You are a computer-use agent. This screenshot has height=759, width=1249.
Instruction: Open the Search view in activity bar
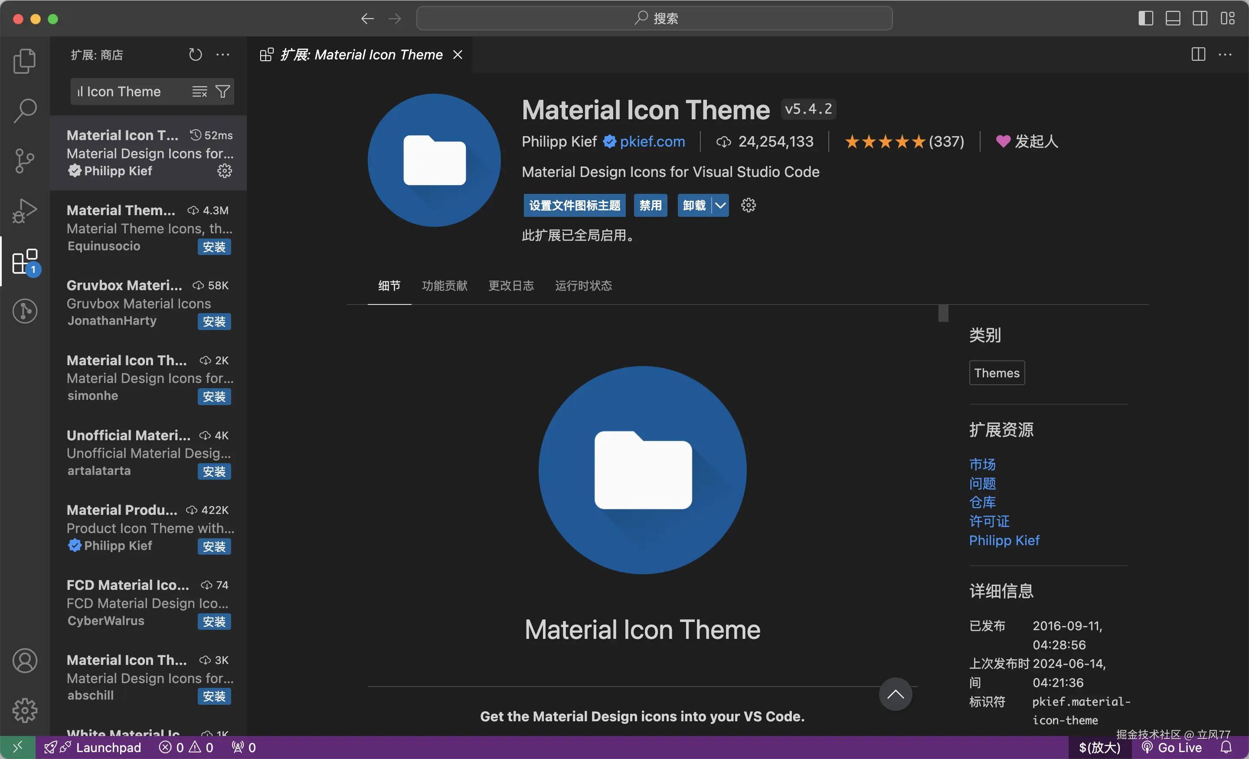(x=24, y=111)
